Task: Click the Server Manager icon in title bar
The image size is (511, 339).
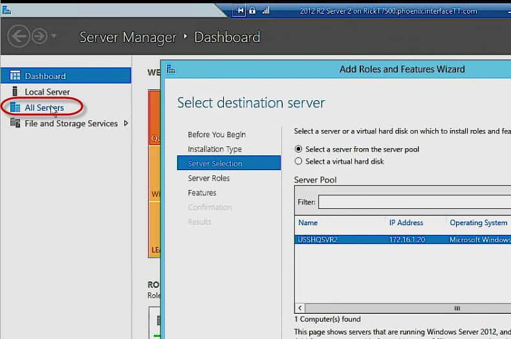Action: [6, 10]
